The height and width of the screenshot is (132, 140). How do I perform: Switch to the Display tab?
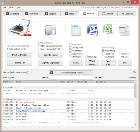pyautogui.click(x=51, y=14)
